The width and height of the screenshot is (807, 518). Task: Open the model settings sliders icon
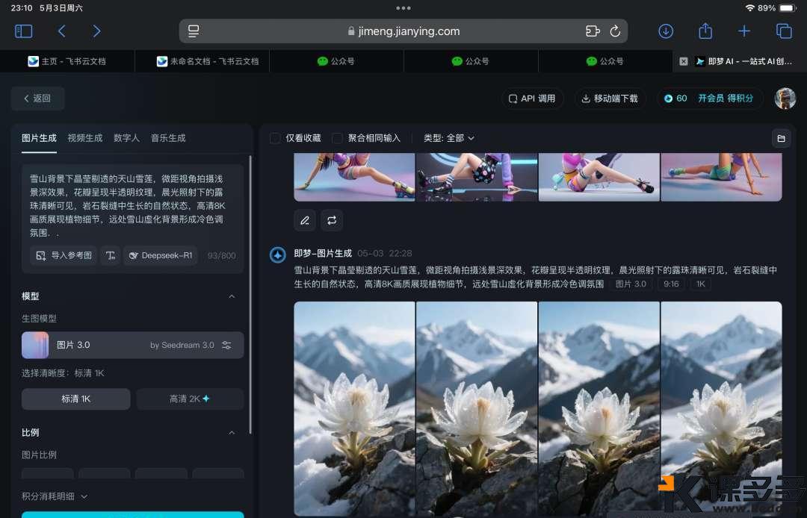tap(226, 346)
